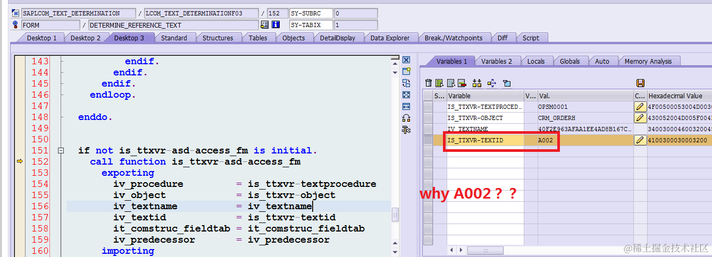
Task: Open the Diff tab
Action: tap(502, 38)
